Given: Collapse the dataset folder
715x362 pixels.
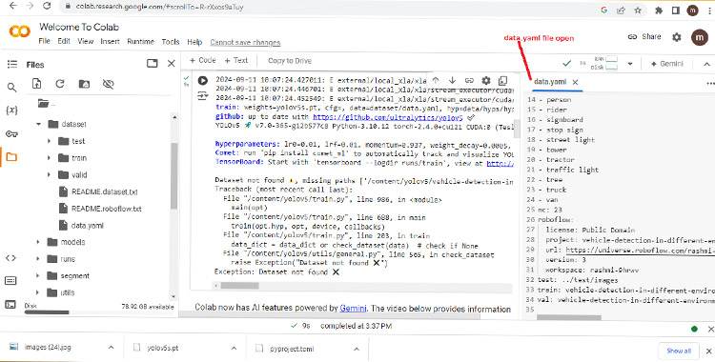Looking at the screenshot, I should point(38,124).
